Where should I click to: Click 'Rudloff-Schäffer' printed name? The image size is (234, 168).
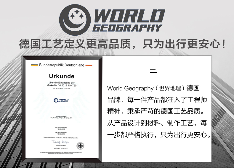(61, 145)
